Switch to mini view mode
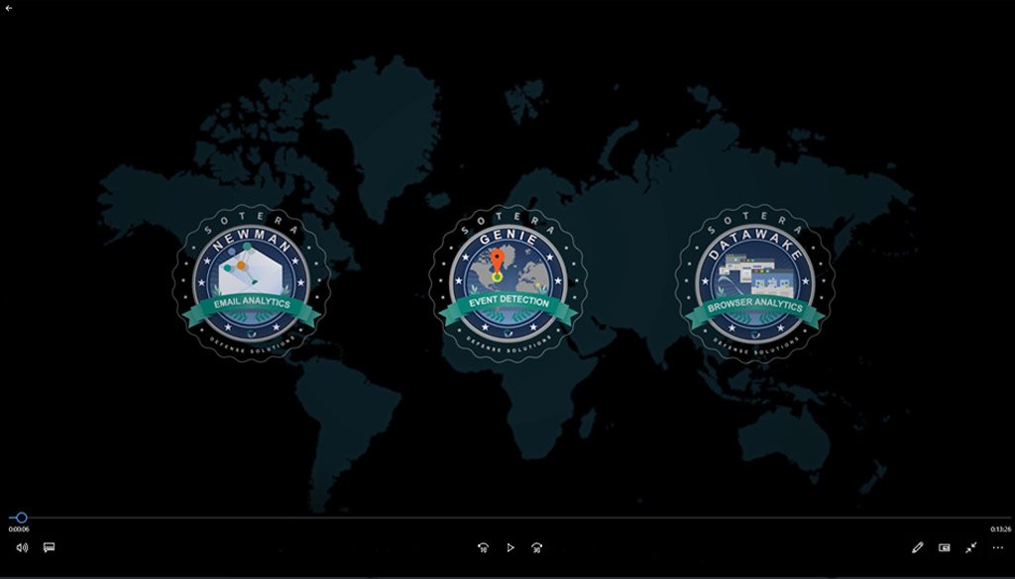 944,547
